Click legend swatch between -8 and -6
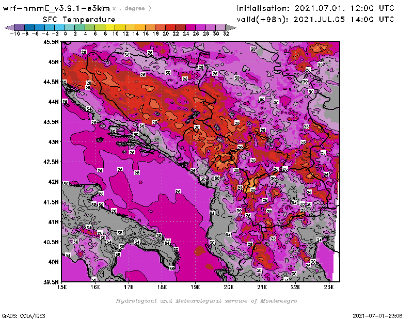Screen dimensions: 413x319 tap(29, 27)
